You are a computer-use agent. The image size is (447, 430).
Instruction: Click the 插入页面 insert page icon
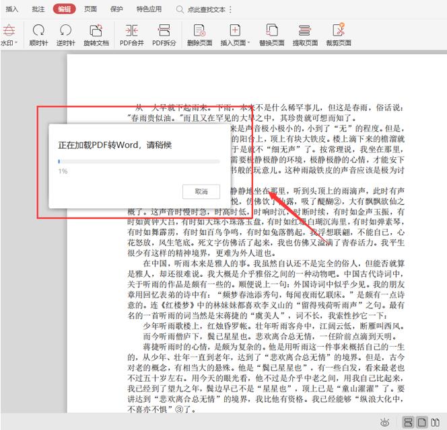(x=235, y=30)
